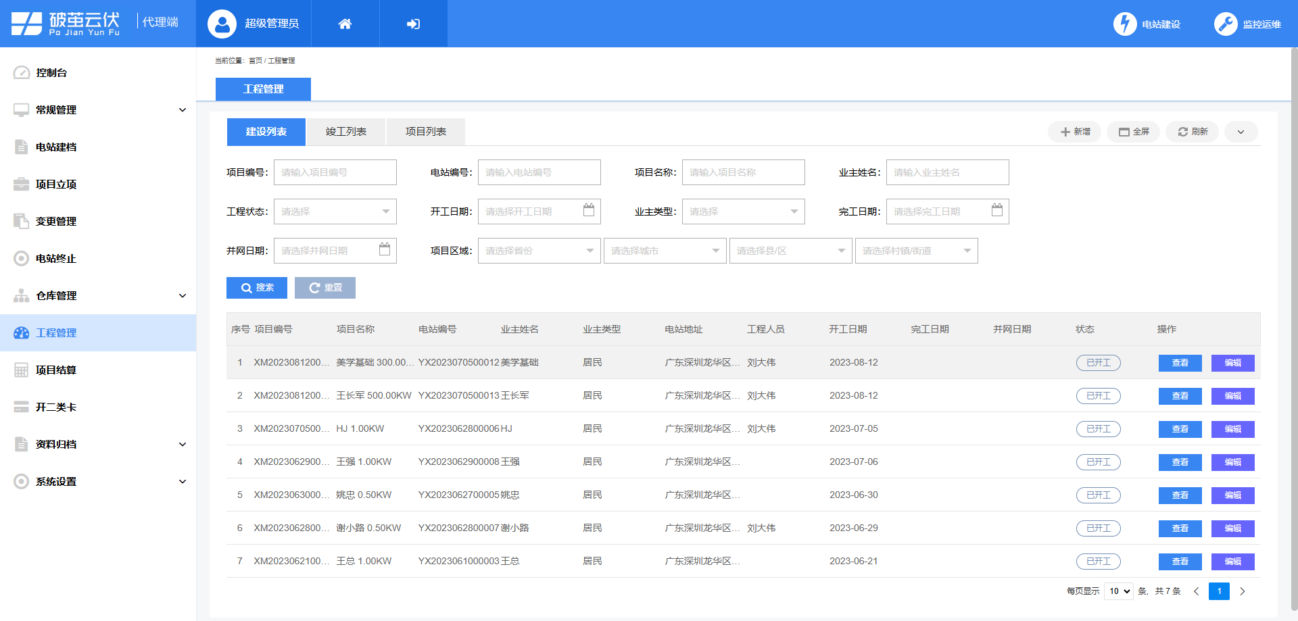1298x621 pixels.
Task: Open the 控制台 dashboard via its sidebar icon
Action: [x=21, y=72]
